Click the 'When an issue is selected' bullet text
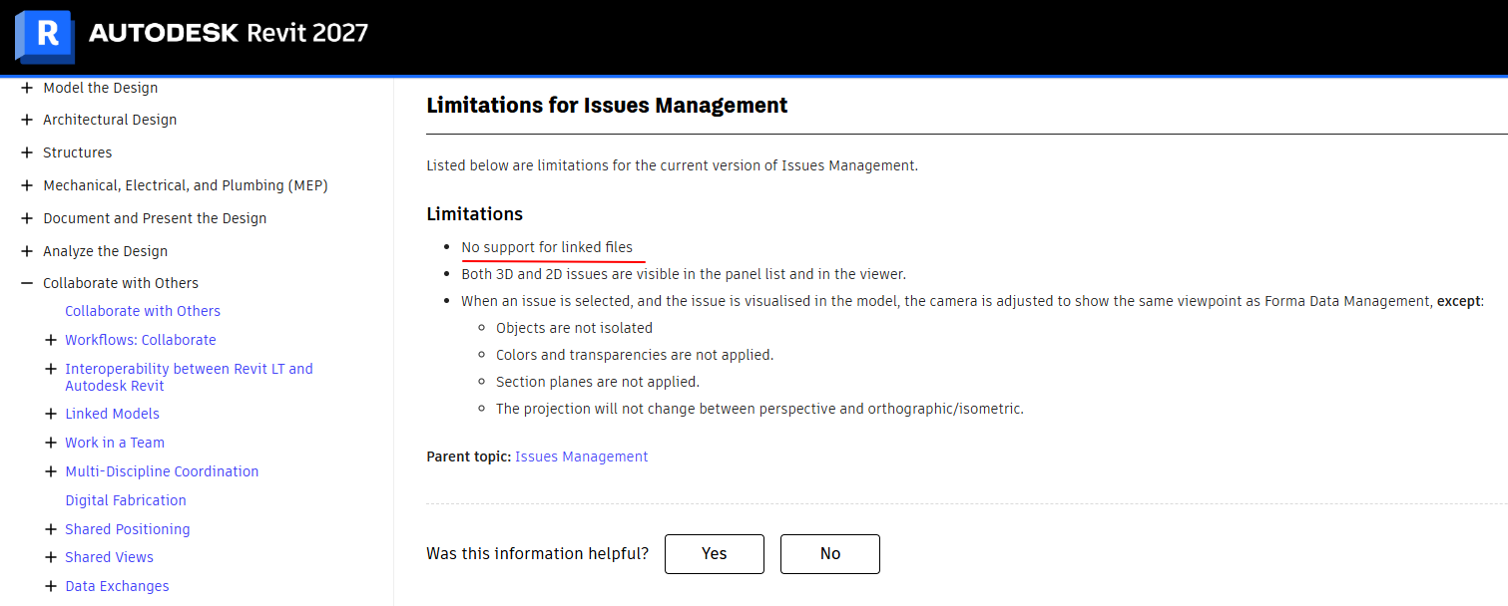 pos(972,301)
